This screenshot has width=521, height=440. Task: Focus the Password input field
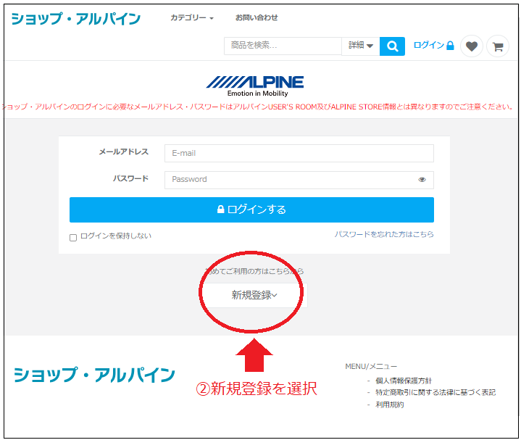[290, 179]
